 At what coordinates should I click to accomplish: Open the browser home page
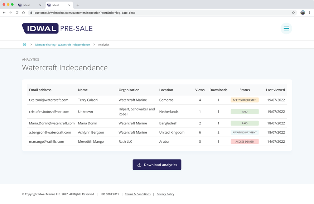23,13
